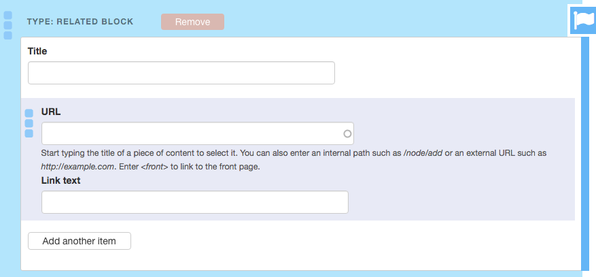
Task: Select the Link text input field
Action: [x=194, y=202]
